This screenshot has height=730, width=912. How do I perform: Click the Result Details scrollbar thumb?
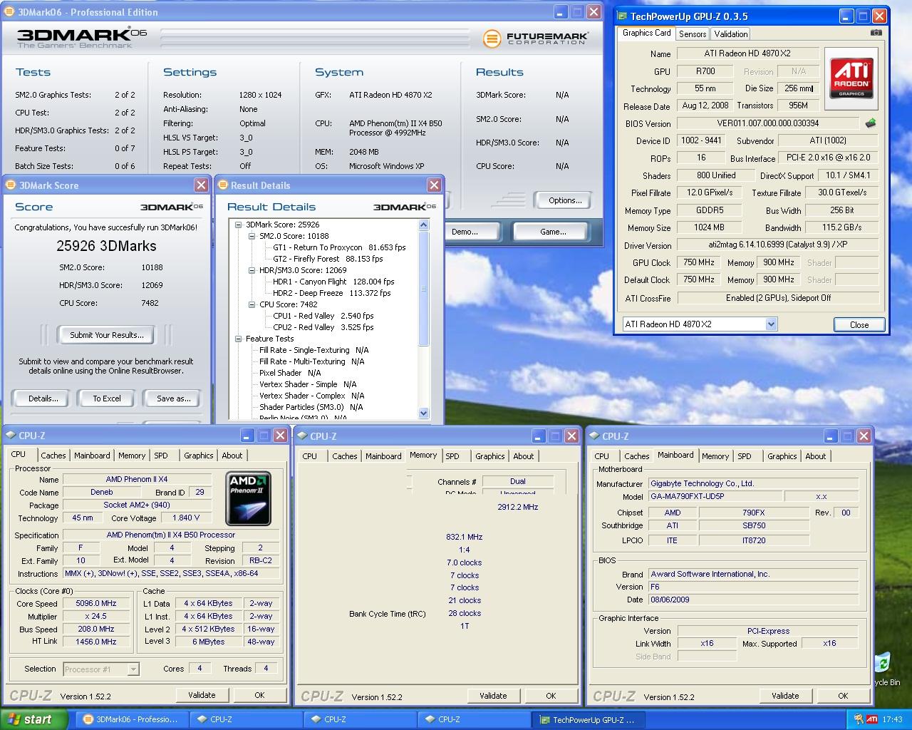point(424,288)
